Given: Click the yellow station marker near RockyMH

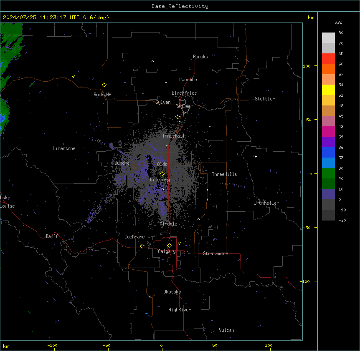Looking at the screenshot, I should pyautogui.click(x=104, y=85).
